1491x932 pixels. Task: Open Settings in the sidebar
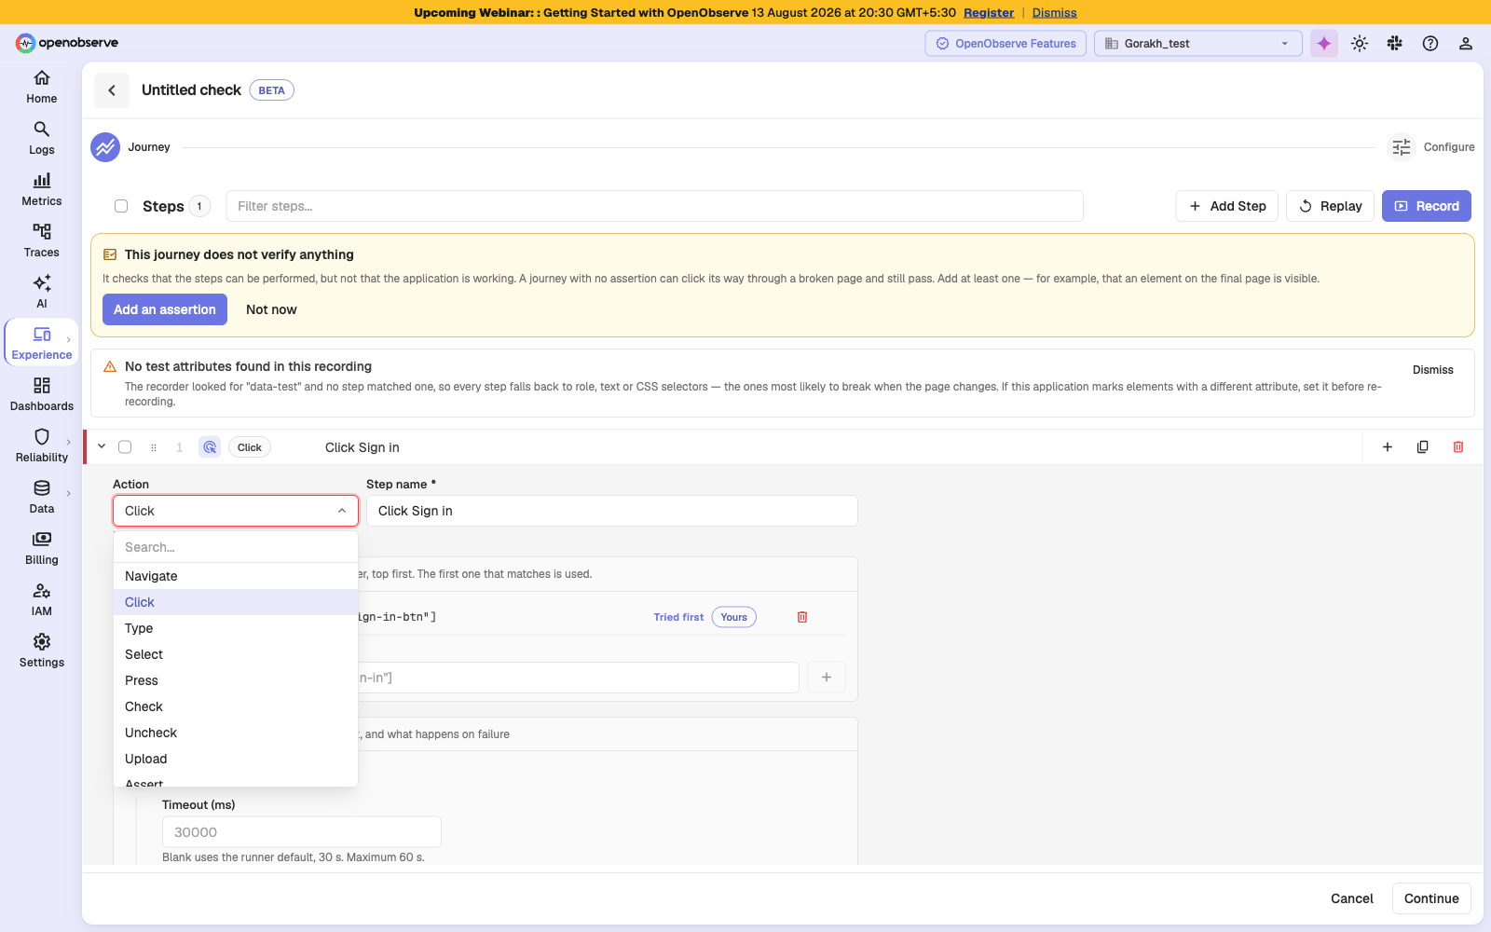(42, 651)
